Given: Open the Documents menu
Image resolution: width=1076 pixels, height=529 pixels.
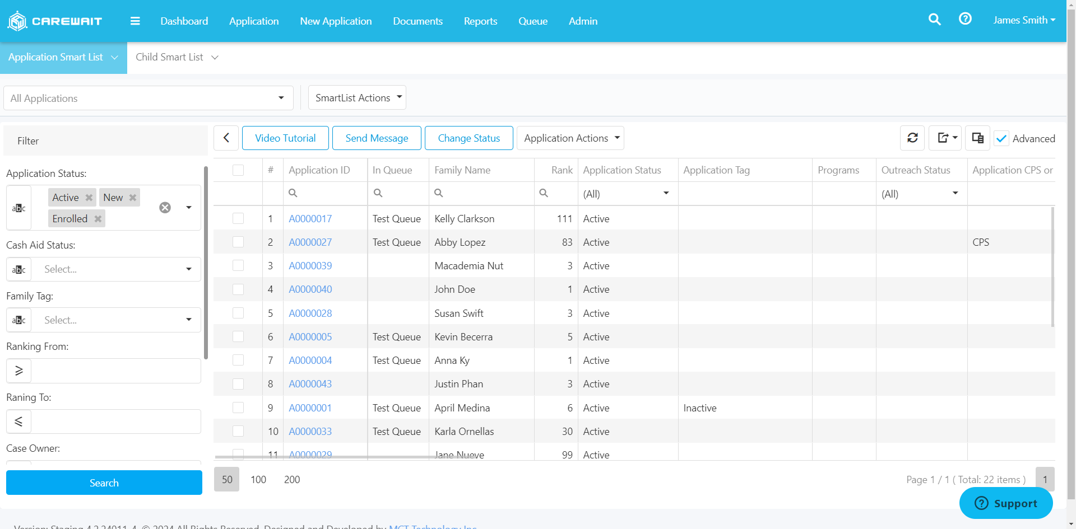Looking at the screenshot, I should click(x=418, y=21).
